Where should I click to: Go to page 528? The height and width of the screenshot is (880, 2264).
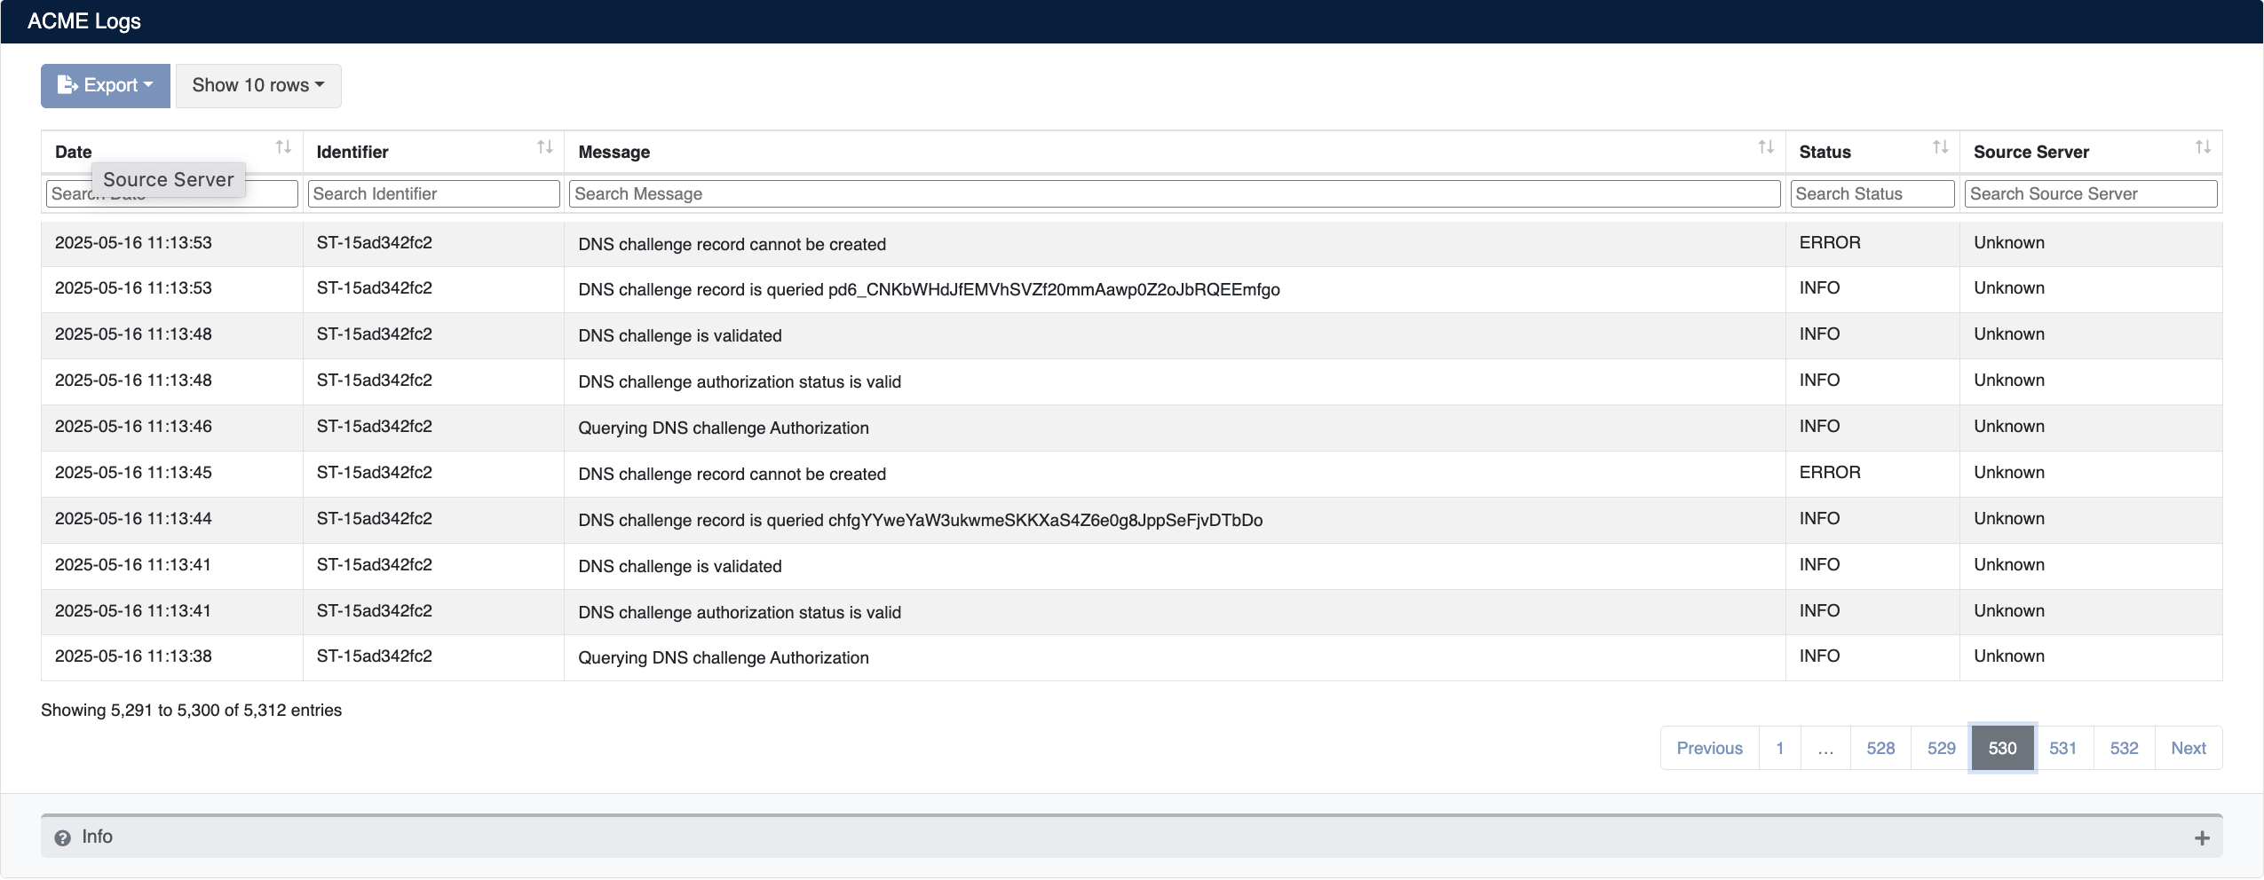1880,748
